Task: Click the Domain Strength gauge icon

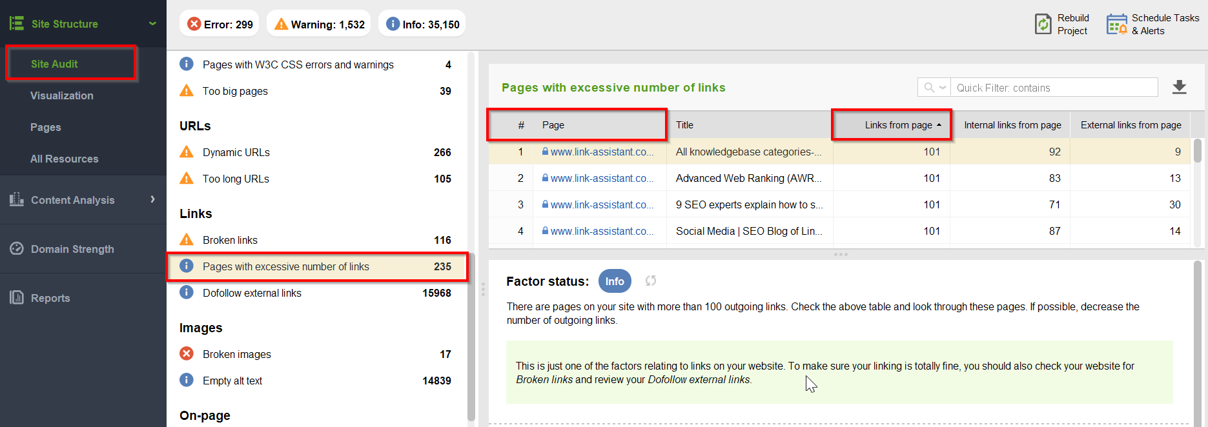Action: coord(17,248)
